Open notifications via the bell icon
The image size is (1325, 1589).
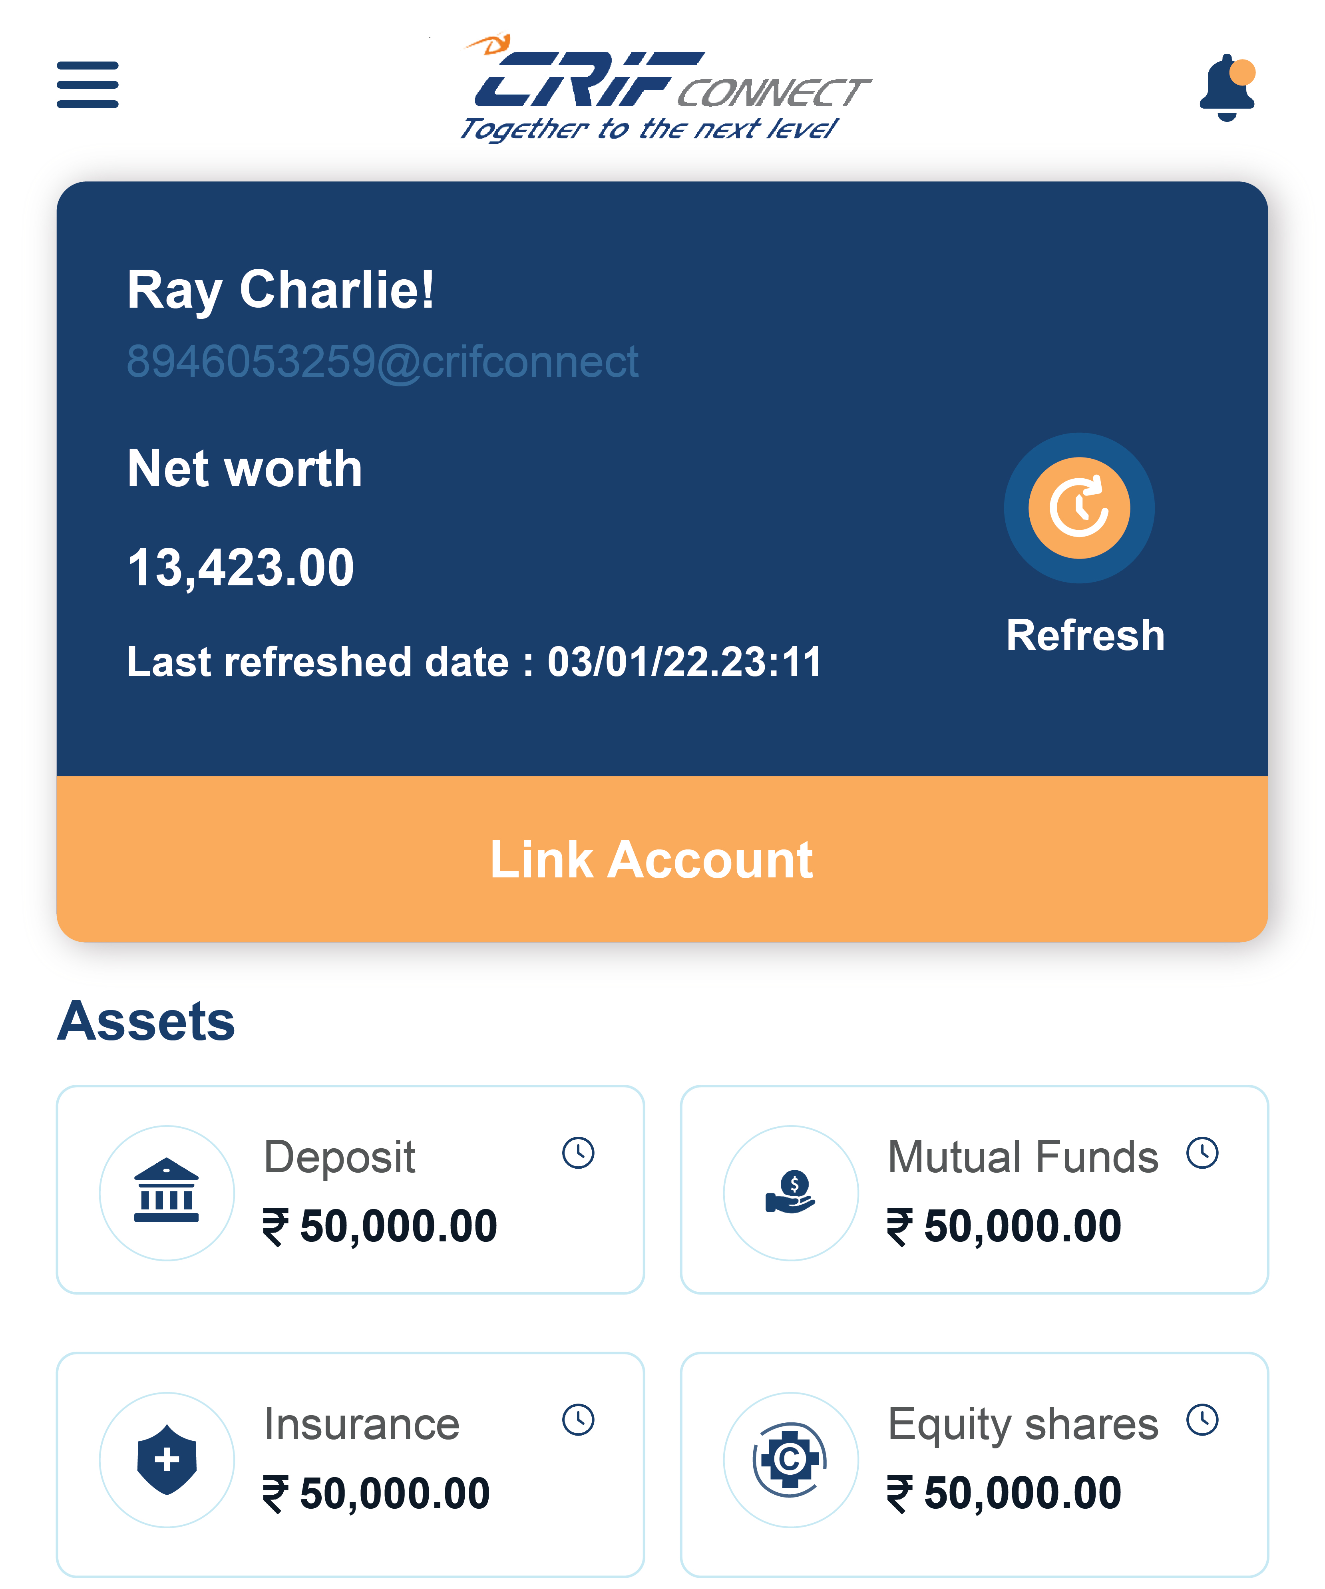(x=1227, y=87)
